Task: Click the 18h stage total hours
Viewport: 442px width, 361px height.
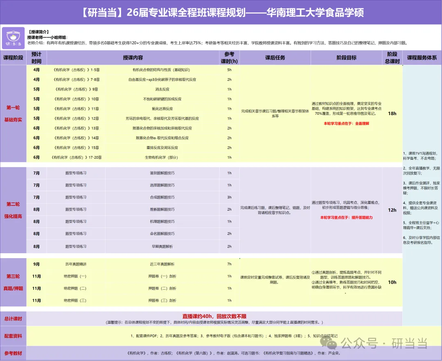Action: point(392,114)
